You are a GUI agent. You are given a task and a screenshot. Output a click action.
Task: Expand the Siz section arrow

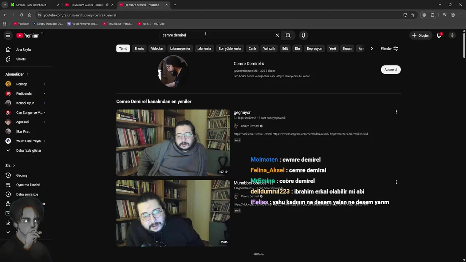14,166
